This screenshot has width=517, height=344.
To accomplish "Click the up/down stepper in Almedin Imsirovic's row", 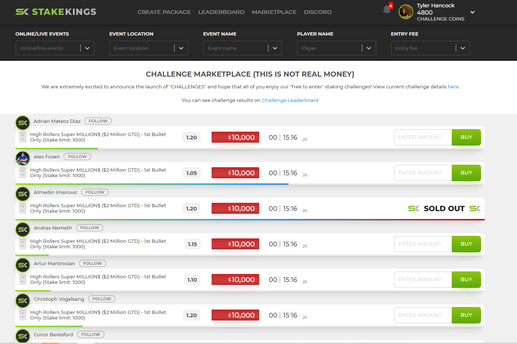I will 23,208.
